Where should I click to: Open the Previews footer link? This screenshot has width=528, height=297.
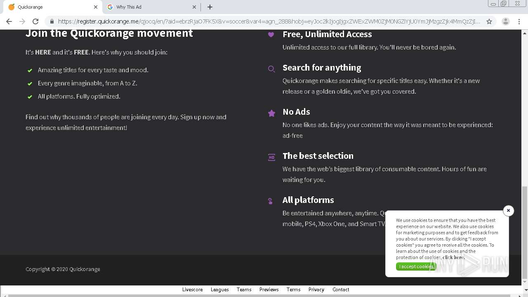pos(269,290)
